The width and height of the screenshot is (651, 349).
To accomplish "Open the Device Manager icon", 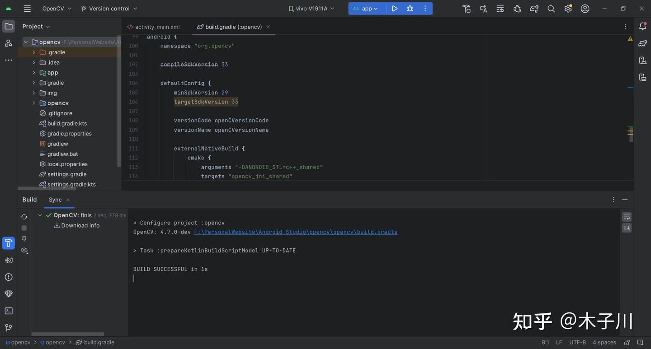I will tap(642, 60).
